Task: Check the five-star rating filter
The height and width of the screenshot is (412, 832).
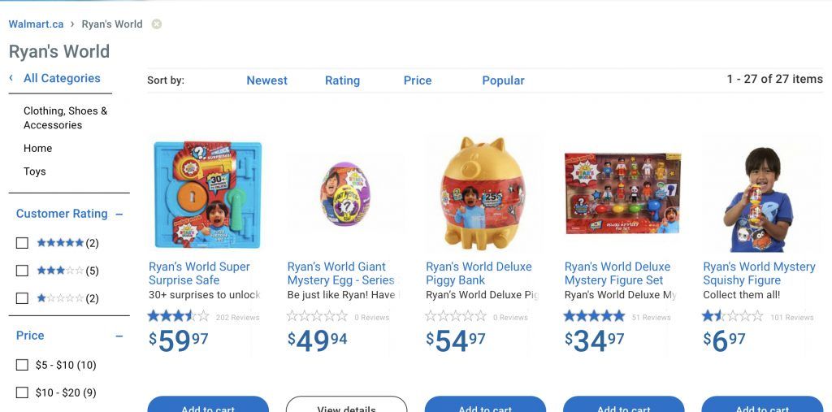Action: (22, 243)
